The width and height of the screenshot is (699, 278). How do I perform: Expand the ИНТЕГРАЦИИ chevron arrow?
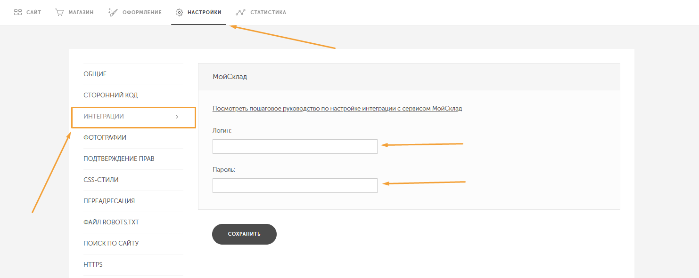tap(177, 117)
